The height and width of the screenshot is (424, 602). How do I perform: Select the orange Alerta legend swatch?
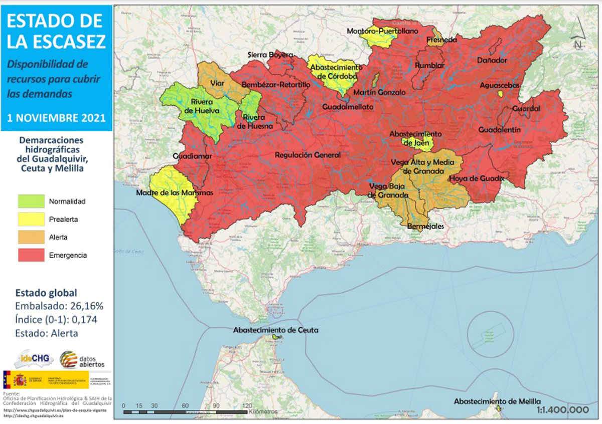31,237
